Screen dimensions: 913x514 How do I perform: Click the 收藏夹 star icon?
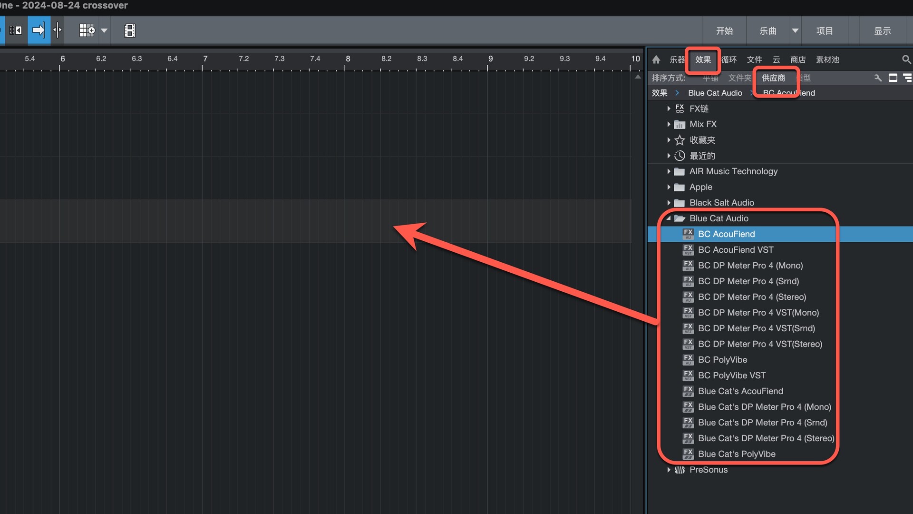(680, 140)
